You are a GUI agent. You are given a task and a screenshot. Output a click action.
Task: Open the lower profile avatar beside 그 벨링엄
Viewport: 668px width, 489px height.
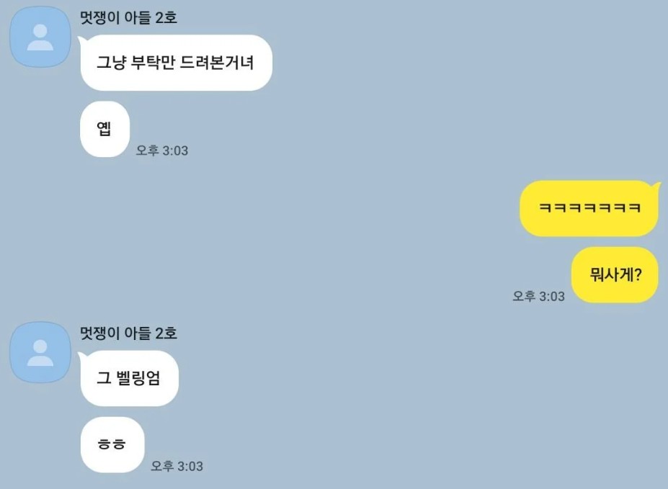point(40,352)
